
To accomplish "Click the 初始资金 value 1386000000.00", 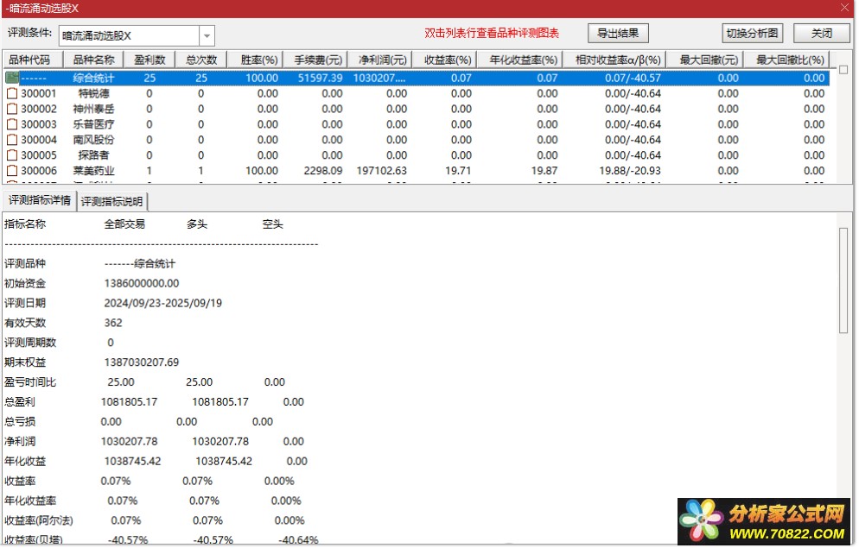I will pyautogui.click(x=142, y=283).
